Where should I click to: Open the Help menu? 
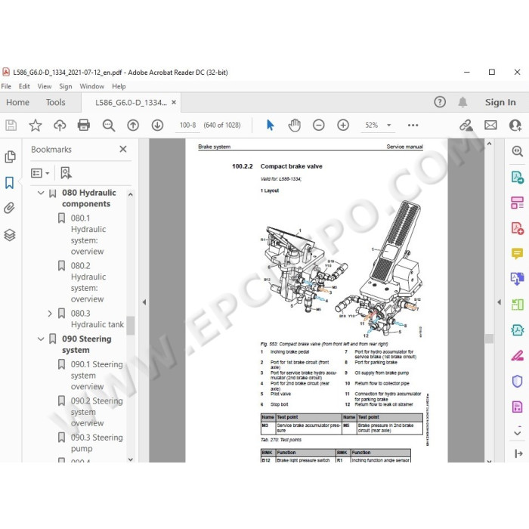click(119, 86)
